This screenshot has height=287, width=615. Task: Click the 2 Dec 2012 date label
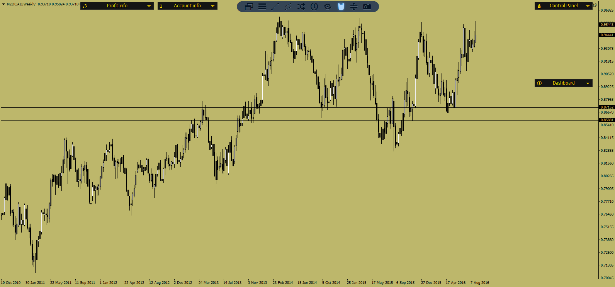(183, 282)
